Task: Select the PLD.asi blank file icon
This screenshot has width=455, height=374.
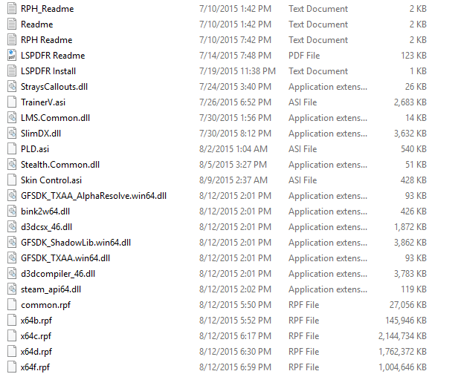Action: click(x=12, y=149)
